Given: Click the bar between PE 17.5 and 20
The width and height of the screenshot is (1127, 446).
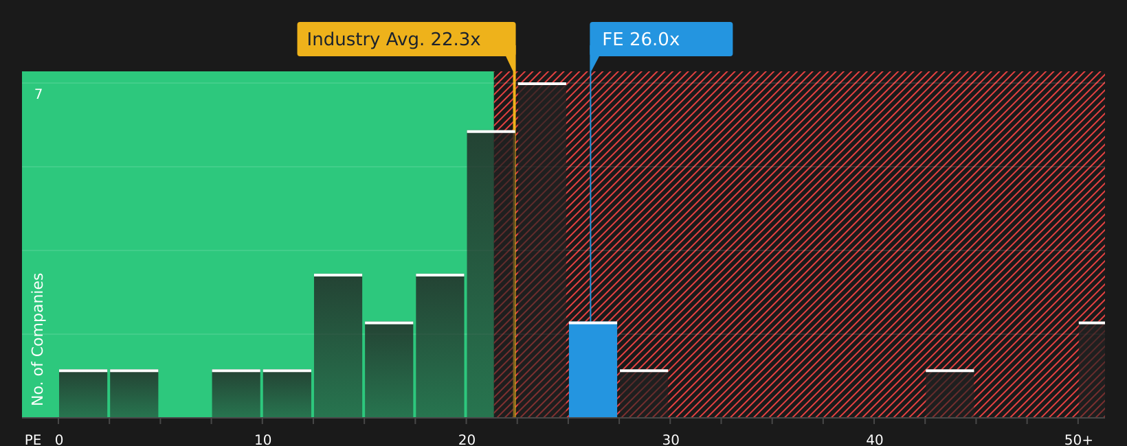Looking at the screenshot, I should (440, 346).
